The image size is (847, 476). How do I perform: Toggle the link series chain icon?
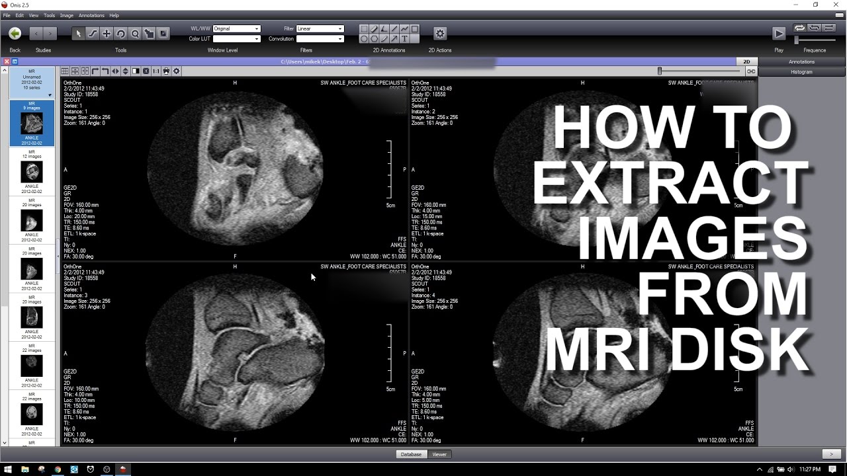tap(751, 71)
